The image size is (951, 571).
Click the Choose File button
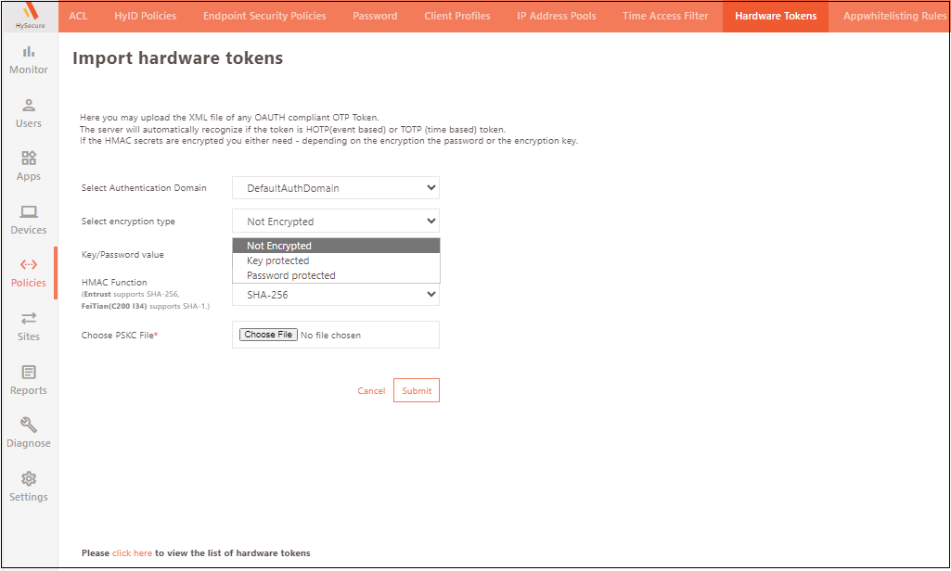point(268,335)
